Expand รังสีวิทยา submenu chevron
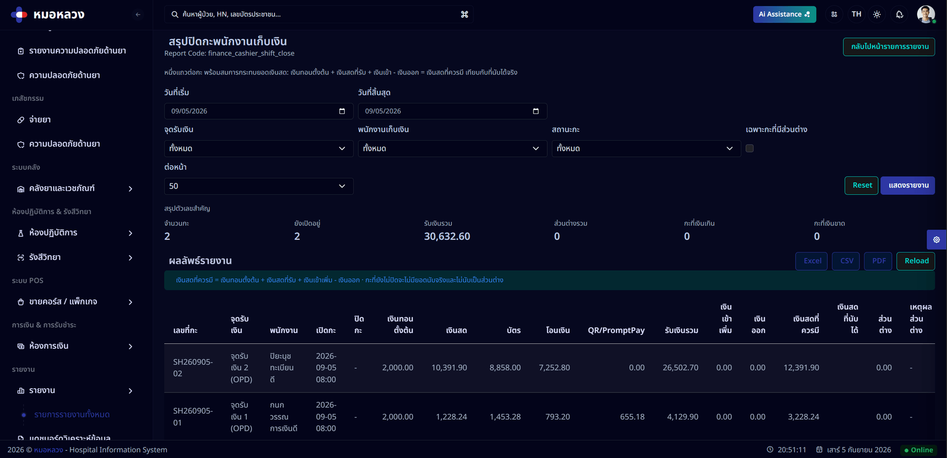Image resolution: width=947 pixels, height=458 pixels. click(x=130, y=257)
